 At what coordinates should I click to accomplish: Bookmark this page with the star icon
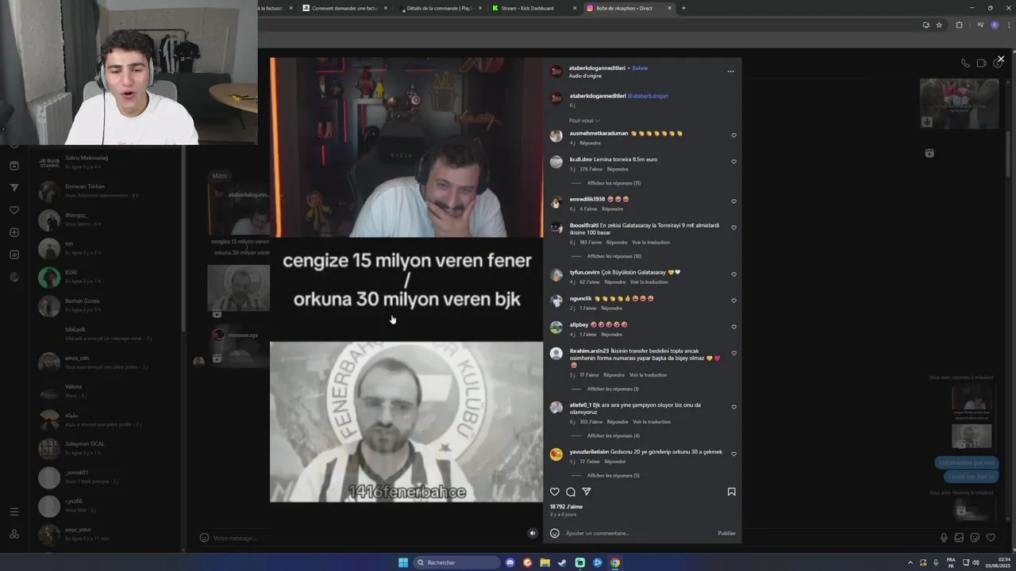click(x=939, y=25)
